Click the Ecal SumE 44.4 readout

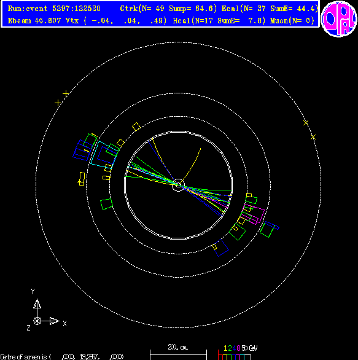click(270, 9)
